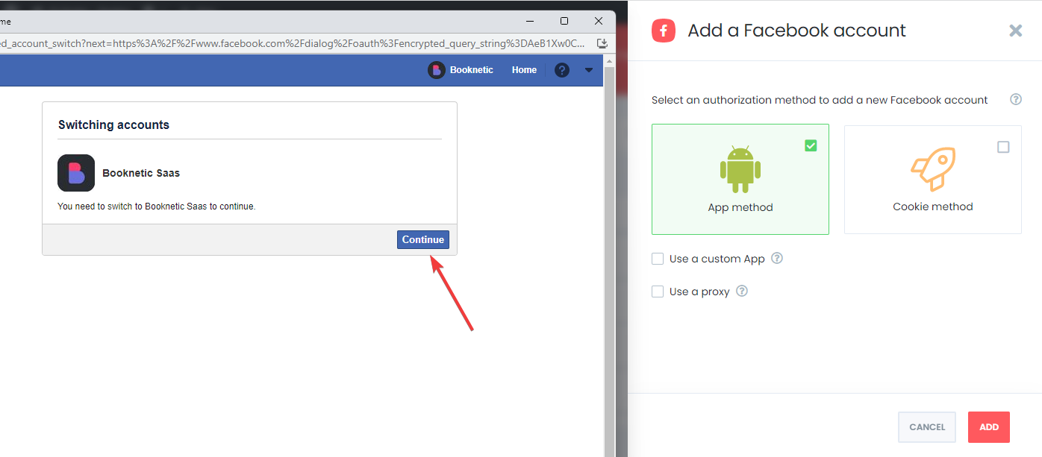Maximize the Facebook popup window
The width and height of the screenshot is (1042, 457).
[564, 21]
